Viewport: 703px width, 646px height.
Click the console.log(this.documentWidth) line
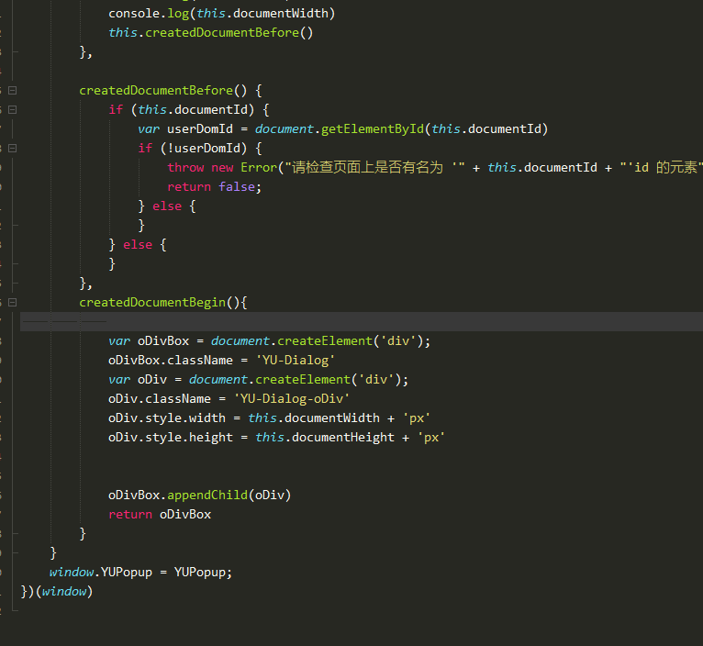pyautogui.click(x=221, y=14)
